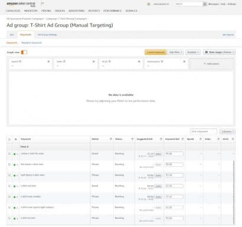Click the search magnifier button

205,4
